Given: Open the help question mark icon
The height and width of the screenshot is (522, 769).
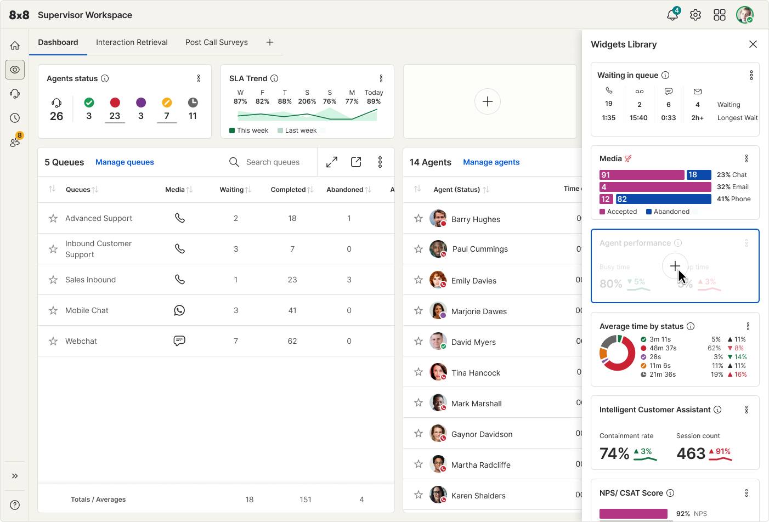Looking at the screenshot, I should (15, 505).
